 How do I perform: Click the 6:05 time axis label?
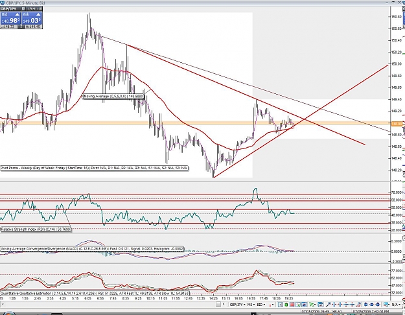point(88,298)
